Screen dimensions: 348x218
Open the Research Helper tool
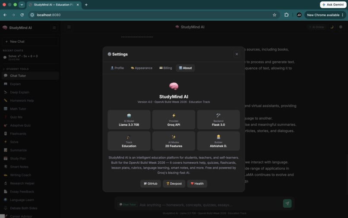pyautogui.click(x=30, y=183)
